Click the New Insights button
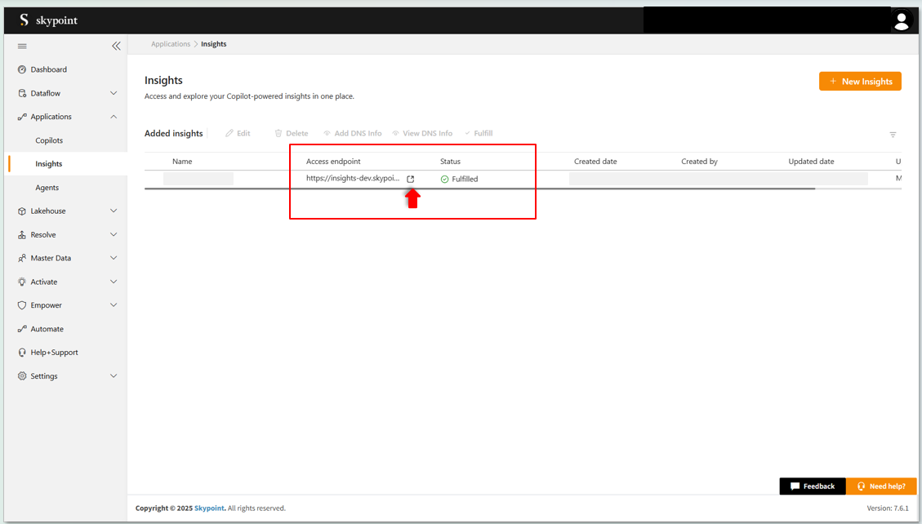This screenshot has width=922, height=524. coord(860,82)
